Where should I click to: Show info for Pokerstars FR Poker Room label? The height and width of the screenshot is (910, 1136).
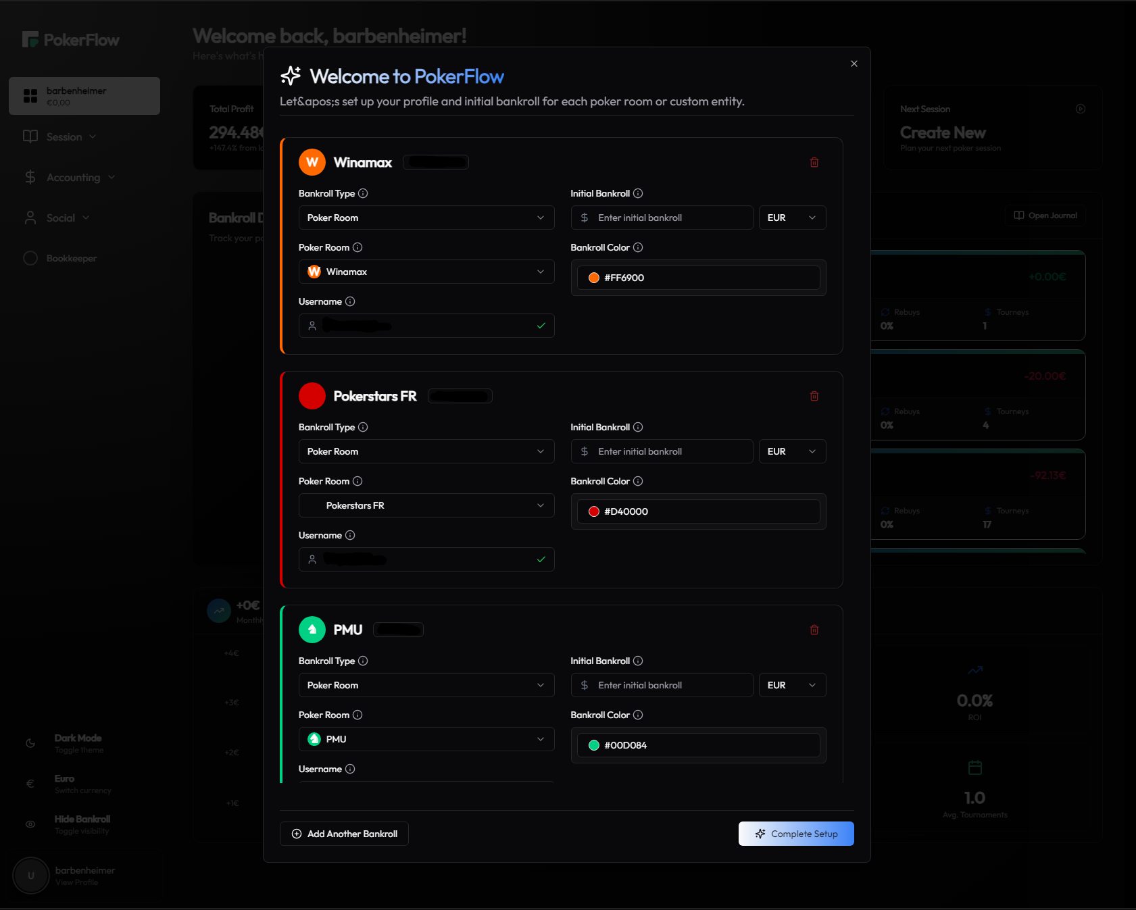357,481
